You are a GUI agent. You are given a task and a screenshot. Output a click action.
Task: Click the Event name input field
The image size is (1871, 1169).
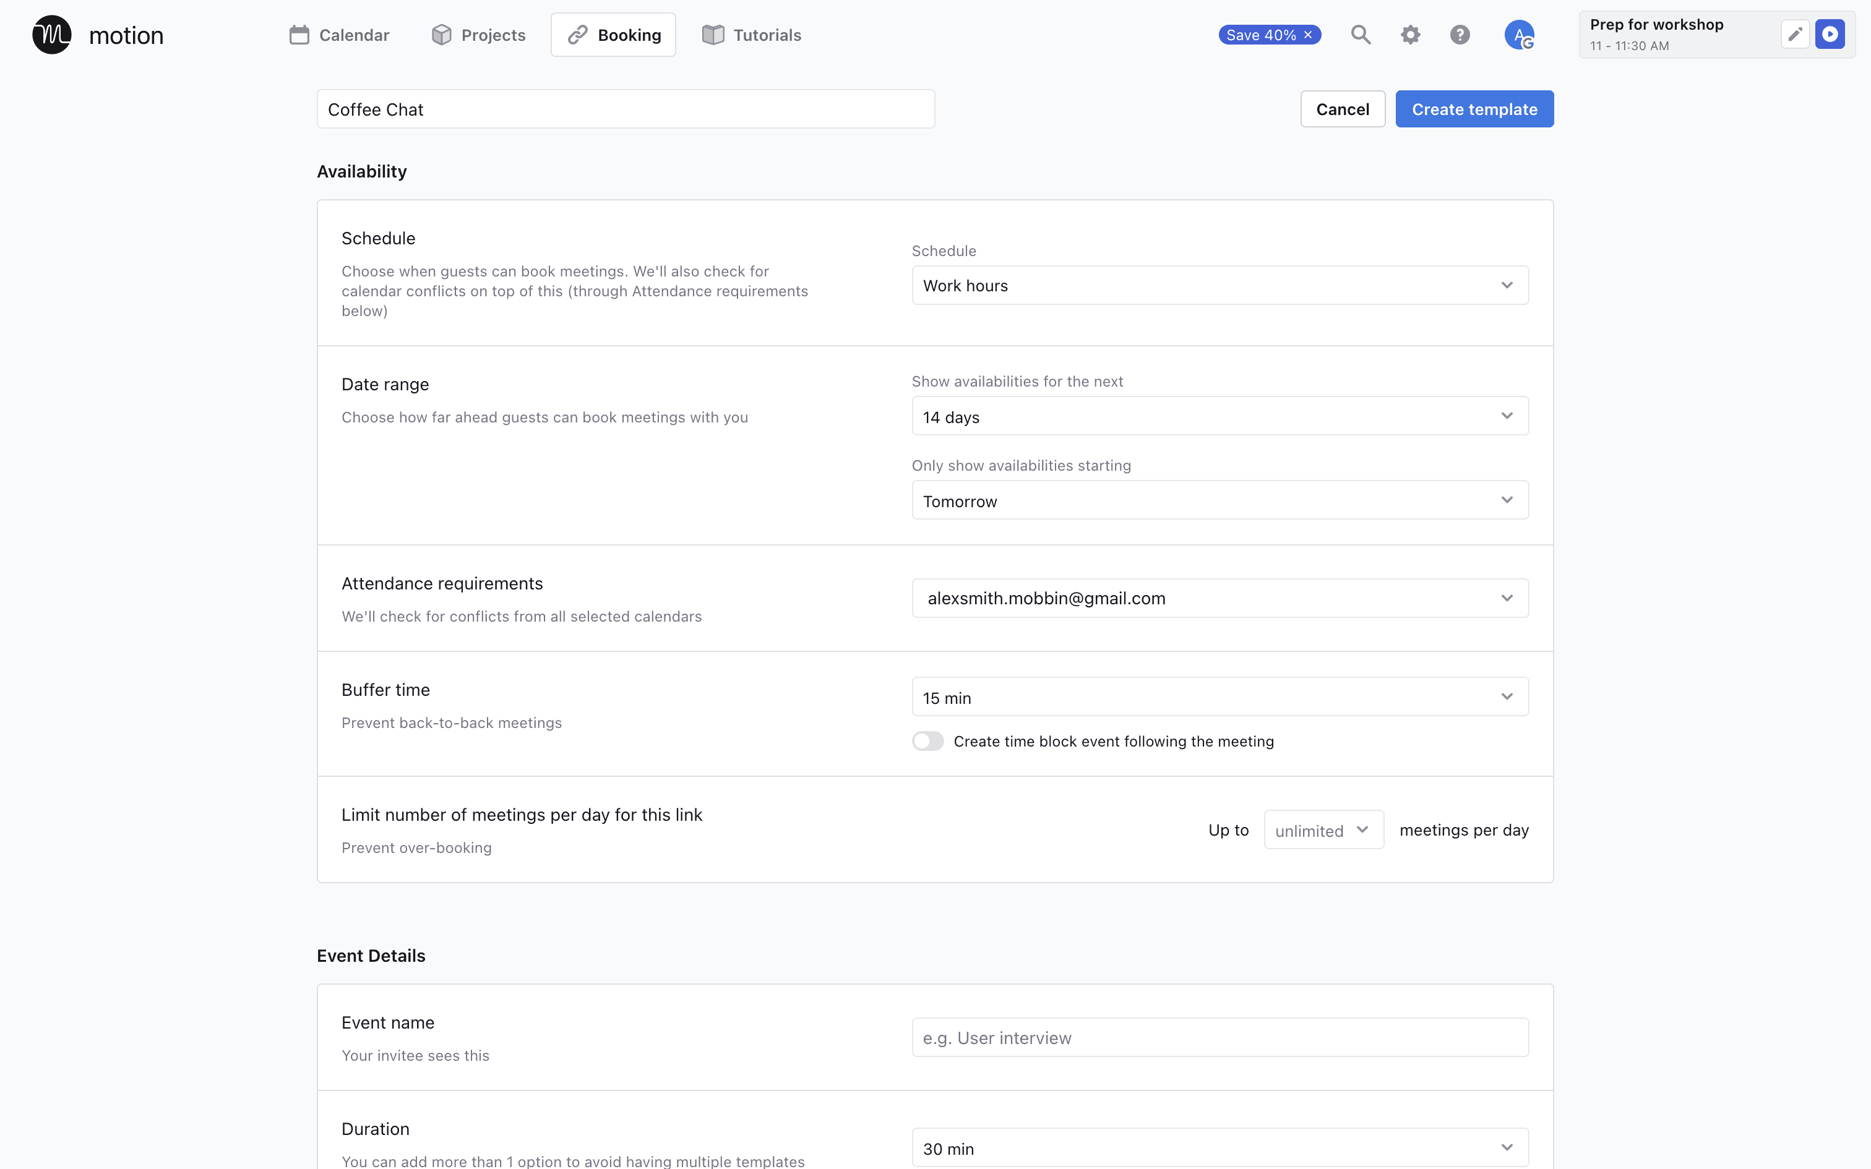(1219, 1038)
